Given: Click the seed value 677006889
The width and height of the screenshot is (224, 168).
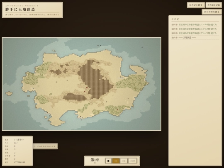Looking at the screenshot, I should pyautogui.click(x=19, y=162).
